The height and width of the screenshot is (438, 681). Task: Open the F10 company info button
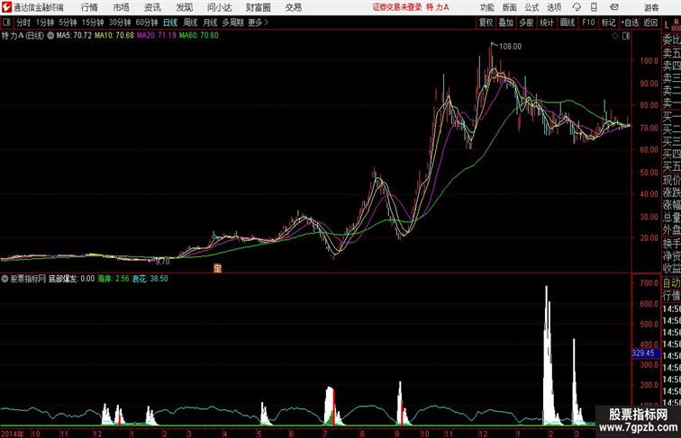click(588, 22)
